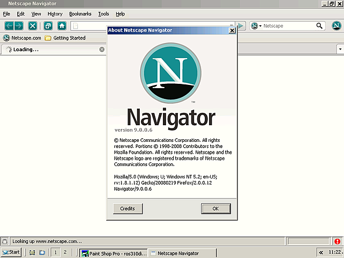This screenshot has width=344, height=258.
Task: Restore down the Netscape Navigator window
Action: pos(332,4)
